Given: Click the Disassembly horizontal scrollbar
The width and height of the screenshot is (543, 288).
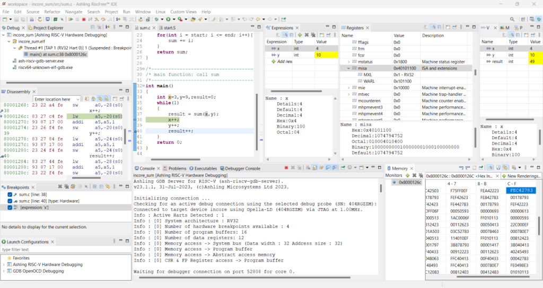Looking at the screenshot, I should [86, 178].
